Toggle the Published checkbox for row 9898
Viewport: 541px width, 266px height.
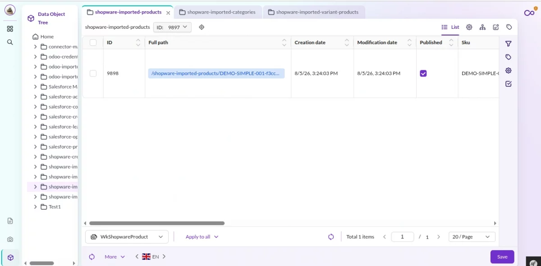[x=423, y=73]
